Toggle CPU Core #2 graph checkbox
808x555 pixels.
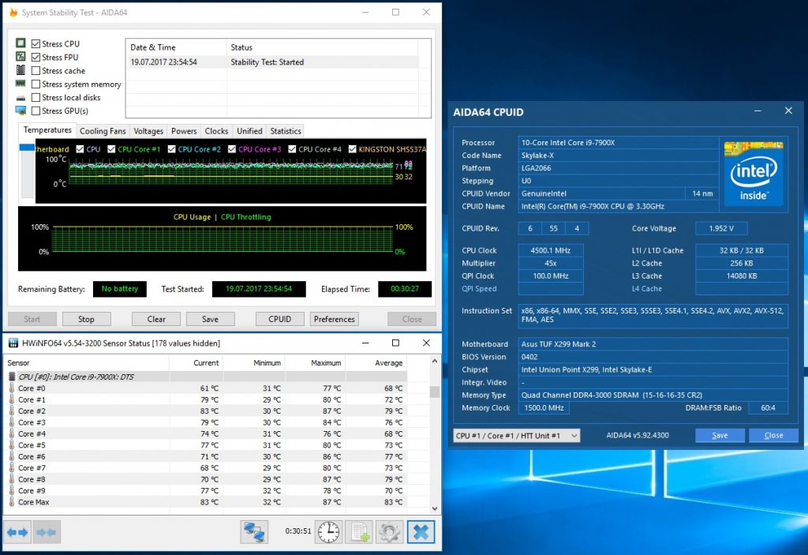171,149
